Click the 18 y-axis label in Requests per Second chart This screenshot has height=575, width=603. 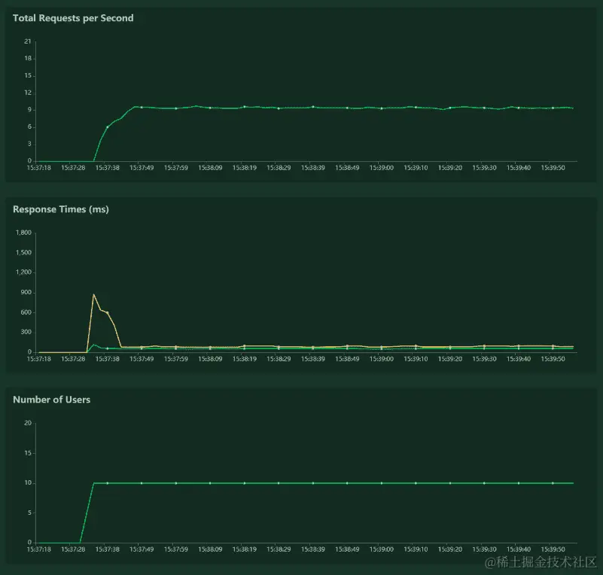(x=28, y=59)
